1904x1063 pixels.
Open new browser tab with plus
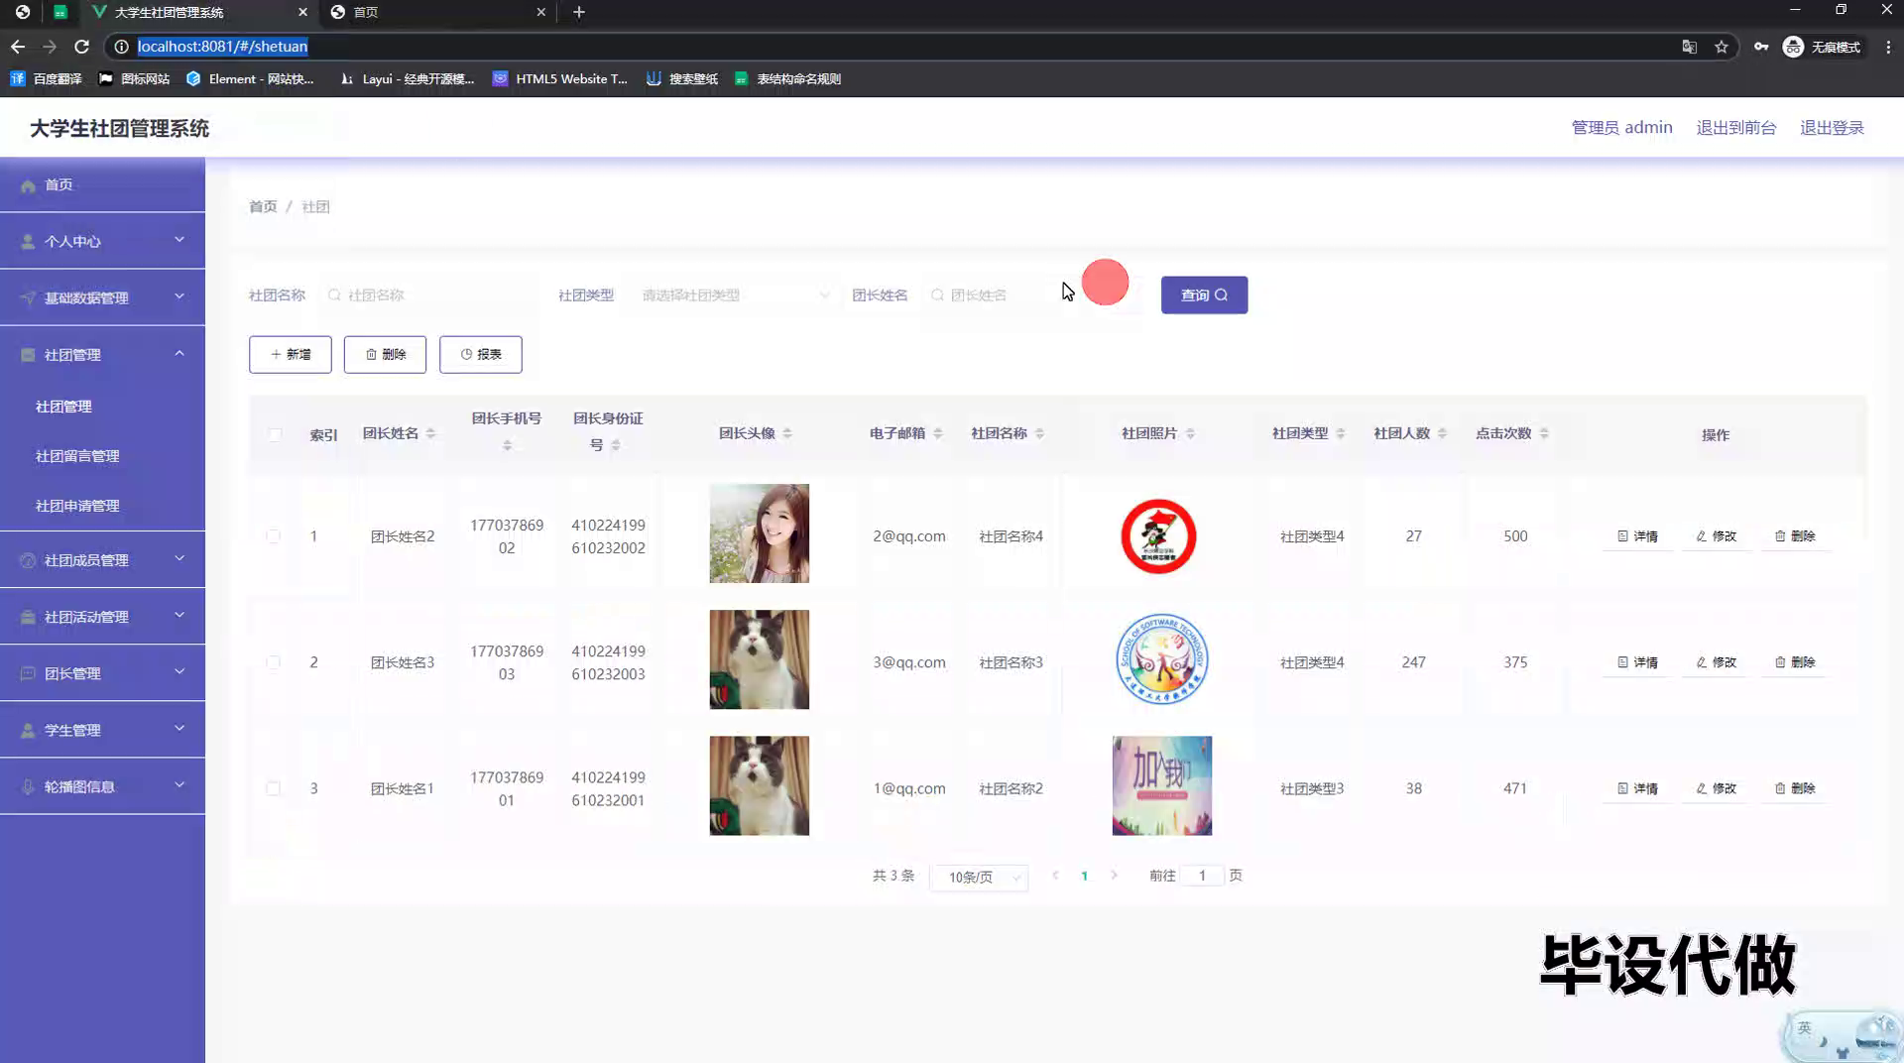tap(579, 12)
